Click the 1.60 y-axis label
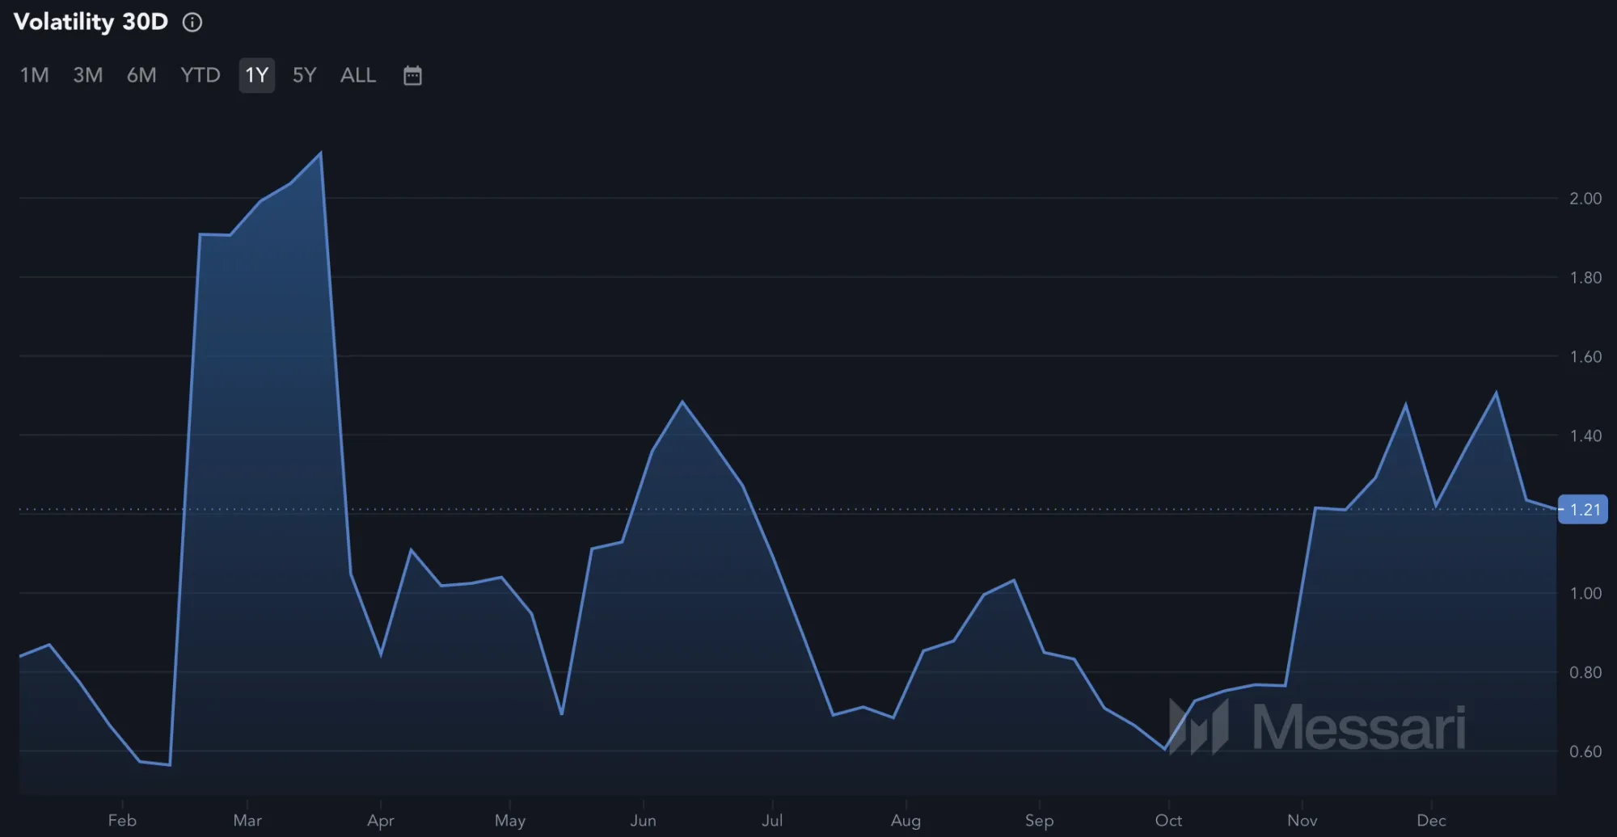 pyautogui.click(x=1585, y=357)
